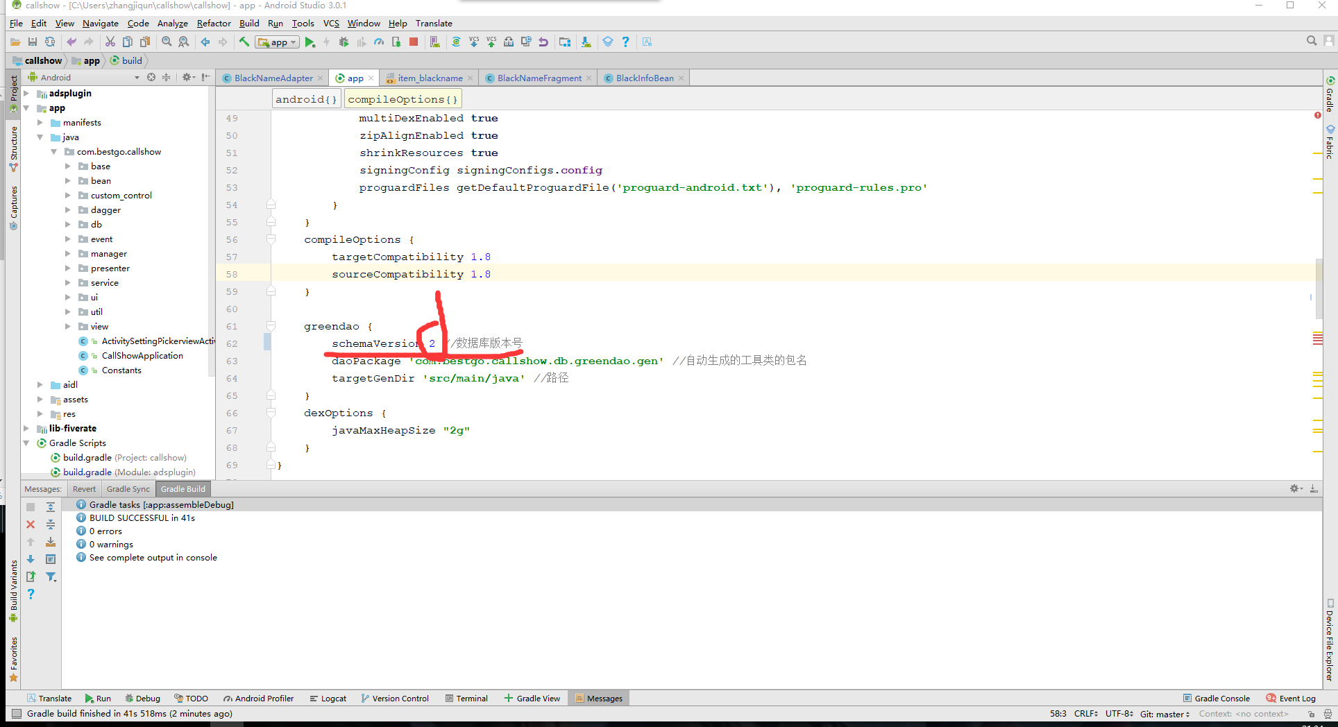1338x727 pixels.
Task: Click the VCS Commit Changes icon
Action: (491, 42)
